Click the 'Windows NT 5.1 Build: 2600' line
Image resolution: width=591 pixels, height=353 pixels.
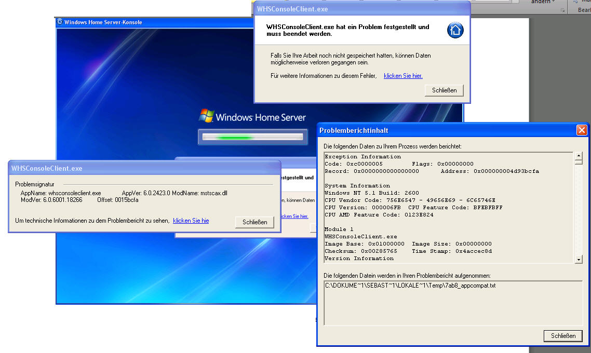372,193
